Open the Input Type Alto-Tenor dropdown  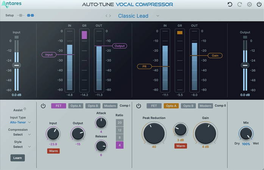20,122
